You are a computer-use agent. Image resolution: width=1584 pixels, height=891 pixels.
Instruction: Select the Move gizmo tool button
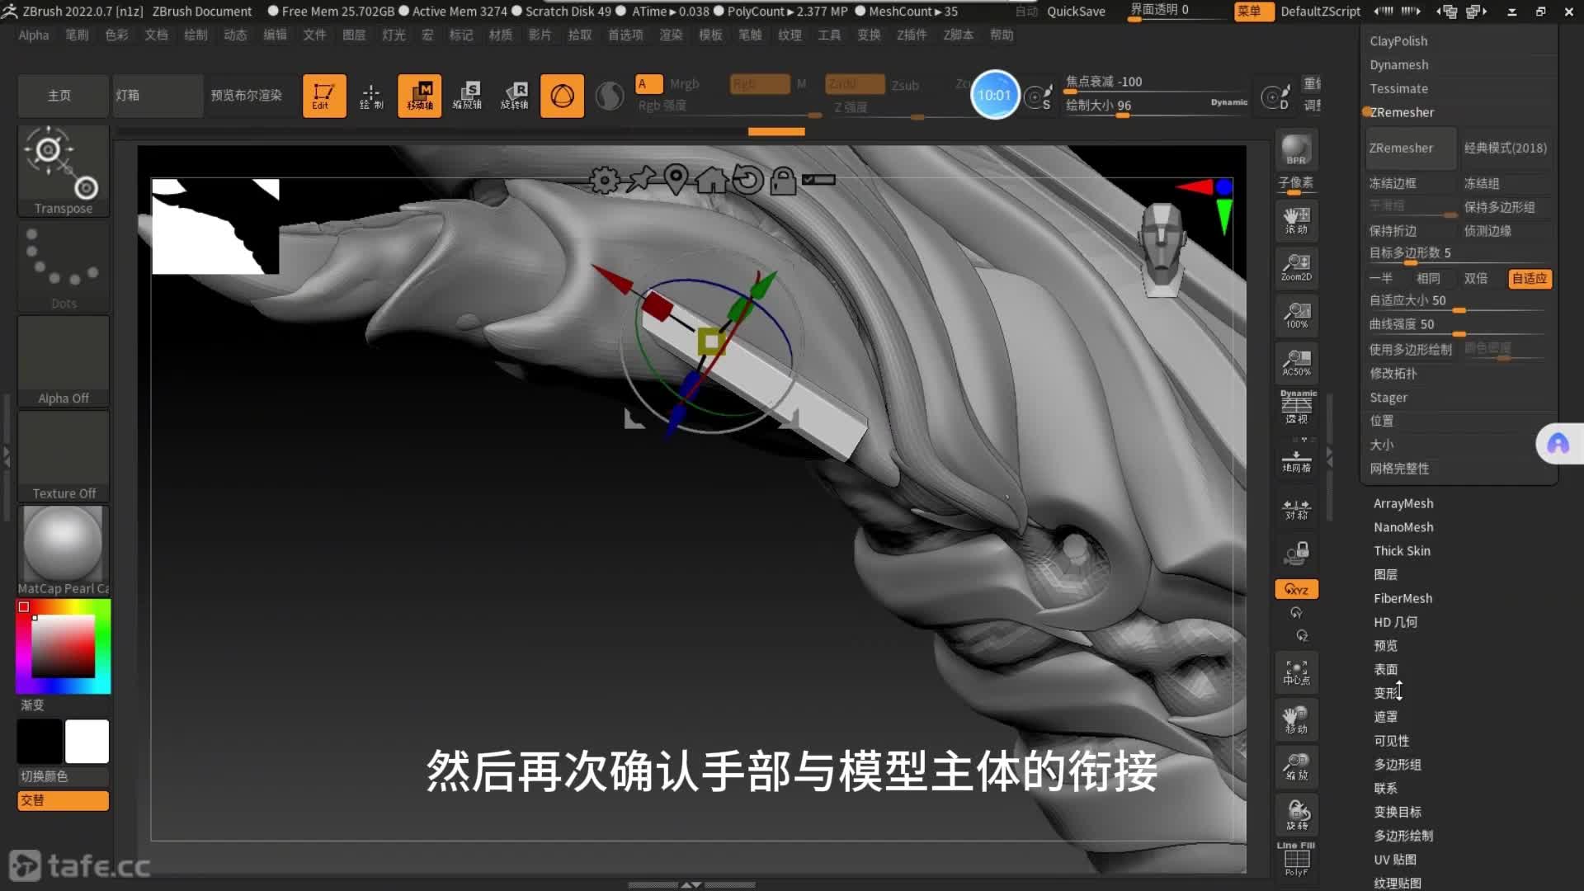(x=420, y=96)
